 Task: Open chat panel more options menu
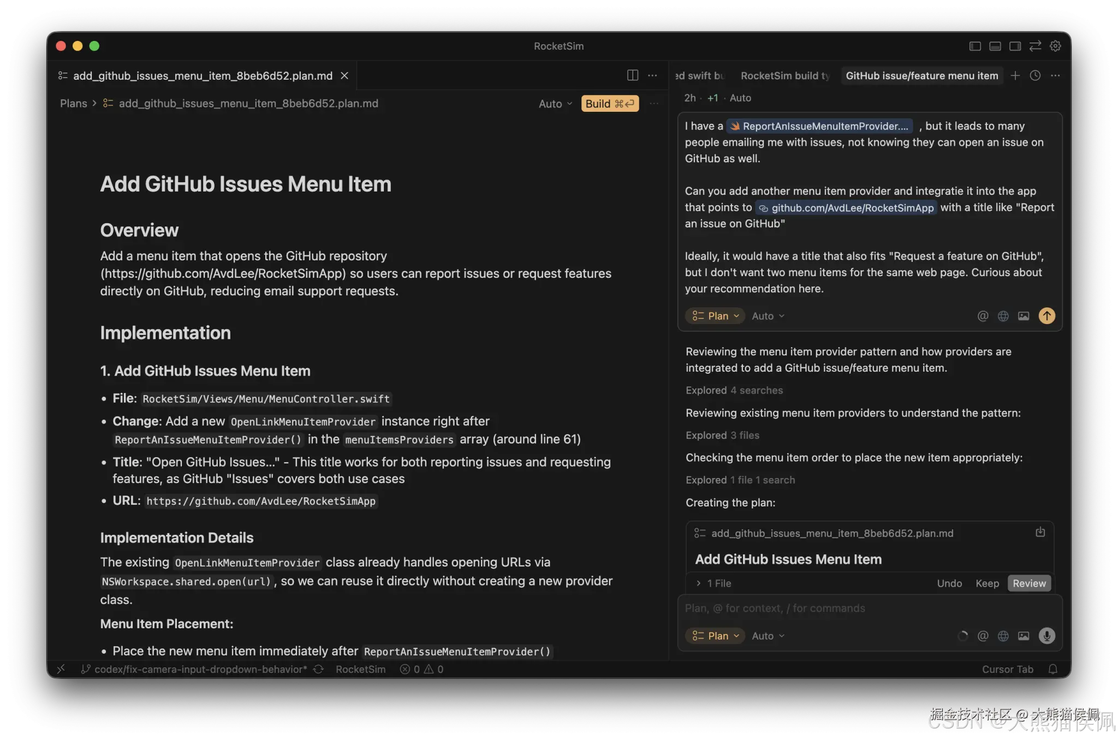pyautogui.click(x=1055, y=76)
